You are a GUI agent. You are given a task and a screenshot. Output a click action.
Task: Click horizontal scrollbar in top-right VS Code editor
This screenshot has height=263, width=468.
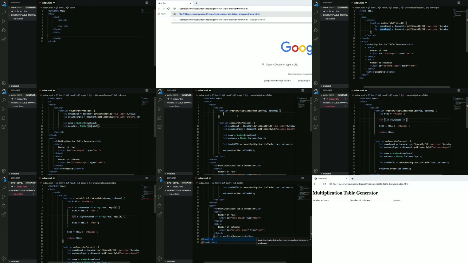pos(407,87)
